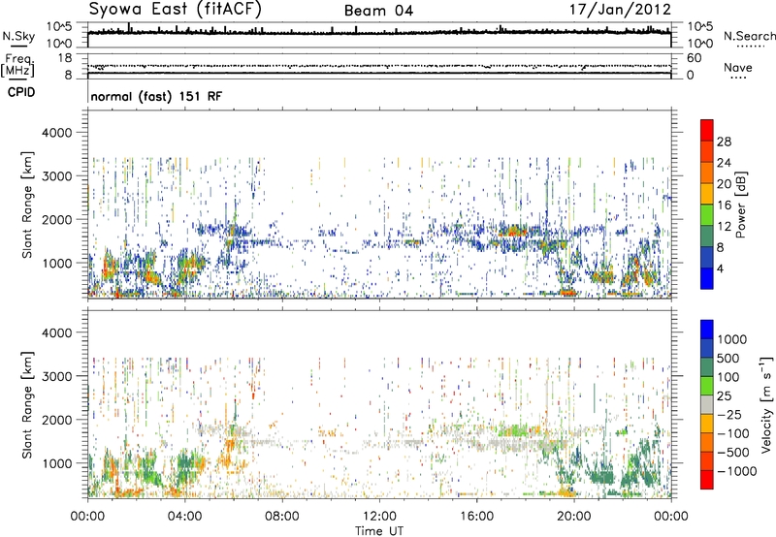Click the plot title "Syowa East (fitACF)"
The image size is (776, 537).
[x=176, y=9]
